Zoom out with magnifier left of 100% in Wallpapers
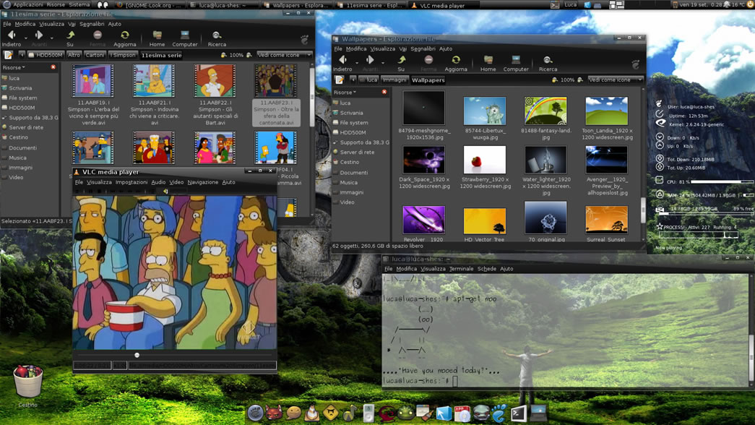This screenshot has width=755, height=425. (555, 80)
